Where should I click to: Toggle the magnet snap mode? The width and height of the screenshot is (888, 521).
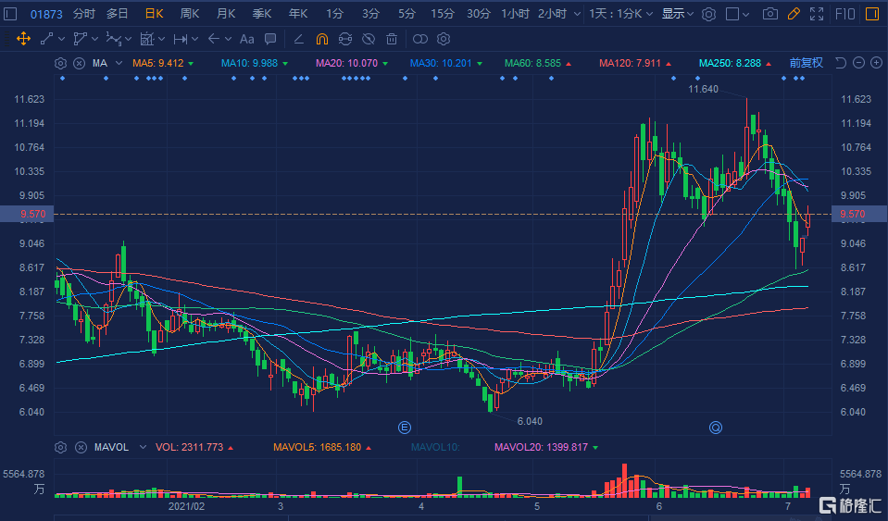click(x=321, y=39)
